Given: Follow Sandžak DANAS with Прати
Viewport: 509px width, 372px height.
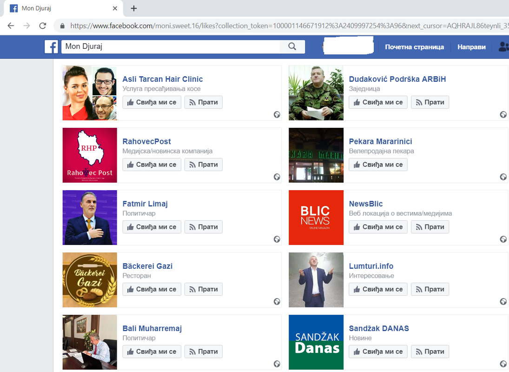Looking at the screenshot, I should click(x=430, y=352).
